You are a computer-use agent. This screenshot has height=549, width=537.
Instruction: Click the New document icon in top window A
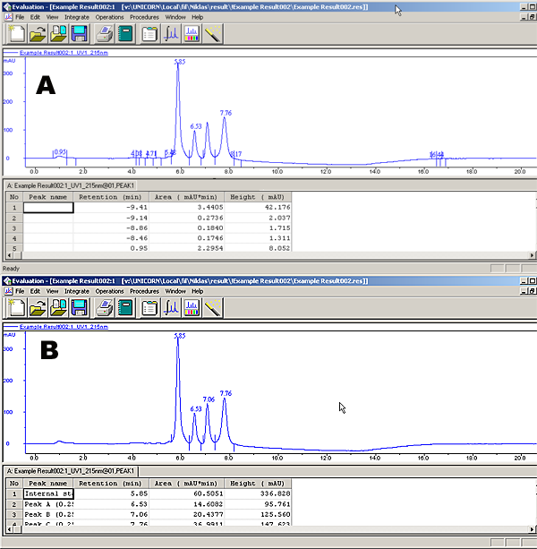[17, 35]
